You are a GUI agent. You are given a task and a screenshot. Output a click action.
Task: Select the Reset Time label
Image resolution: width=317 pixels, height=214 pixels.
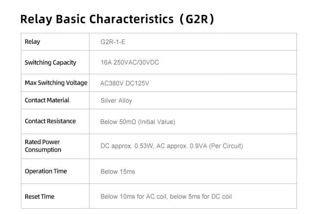click(39, 196)
